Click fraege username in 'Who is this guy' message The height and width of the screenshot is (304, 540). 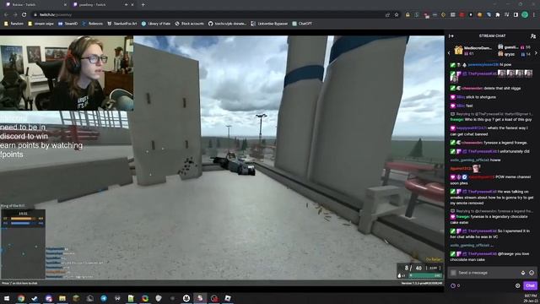tap(456, 120)
